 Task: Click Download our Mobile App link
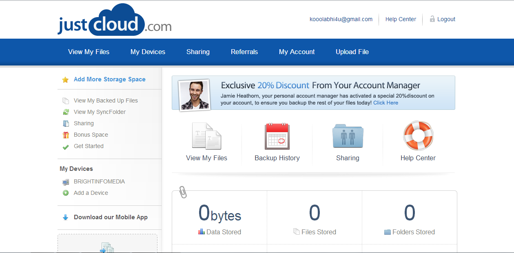111,217
